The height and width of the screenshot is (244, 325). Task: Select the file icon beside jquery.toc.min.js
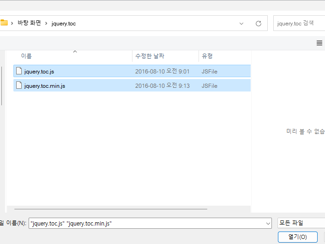coord(19,85)
